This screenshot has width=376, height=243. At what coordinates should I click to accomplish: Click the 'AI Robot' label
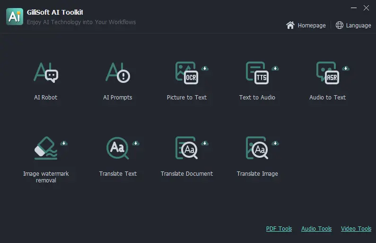pyautogui.click(x=46, y=98)
